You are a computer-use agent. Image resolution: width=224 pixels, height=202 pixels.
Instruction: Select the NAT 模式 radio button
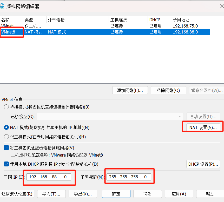pyautogui.click(x=6, y=127)
